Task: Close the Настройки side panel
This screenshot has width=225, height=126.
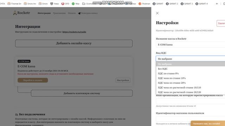Action: (157, 13)
